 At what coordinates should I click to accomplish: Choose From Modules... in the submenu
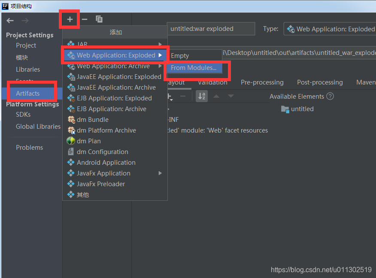pos(194,68)
